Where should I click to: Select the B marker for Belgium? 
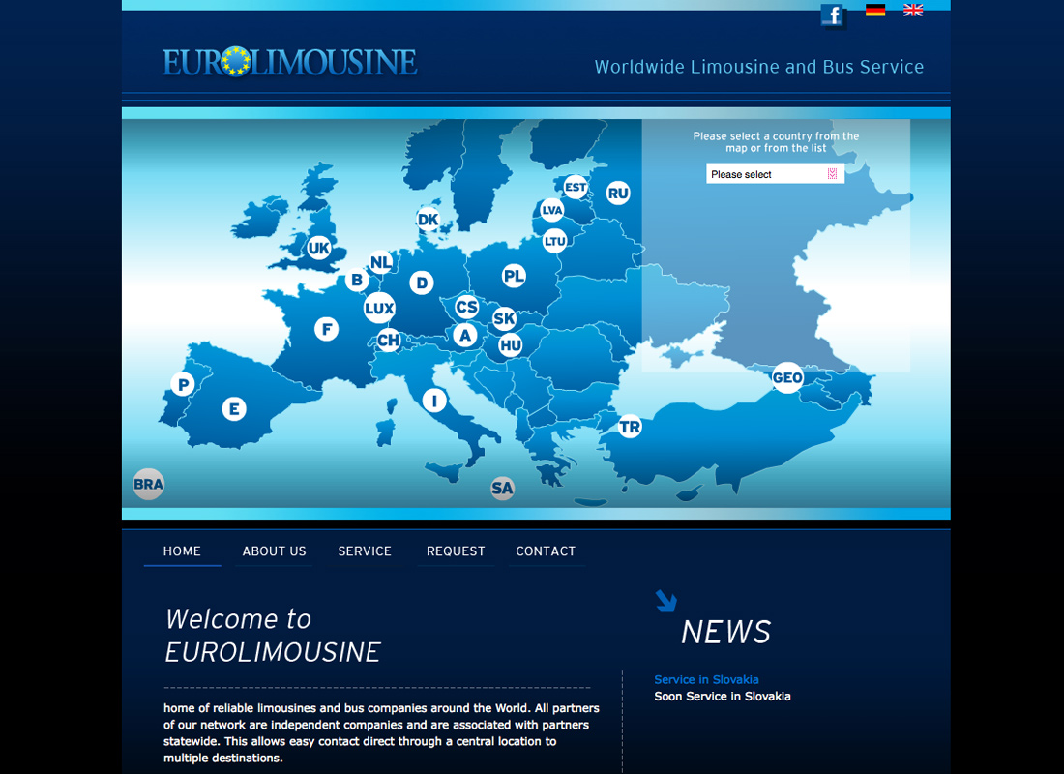(x=356, y=280)
